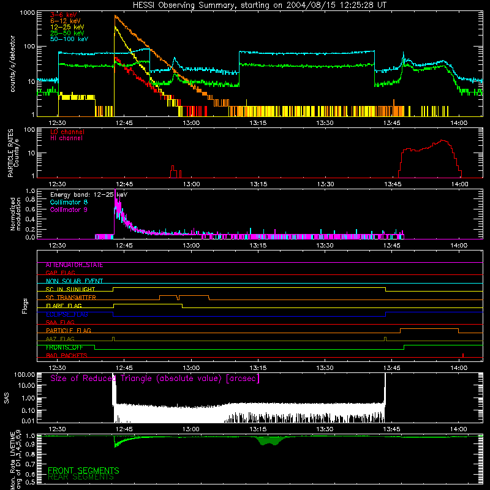Click the FLARE_FLAG label
The width and height of the screenshot is (490, 490).
coord(64,306)
